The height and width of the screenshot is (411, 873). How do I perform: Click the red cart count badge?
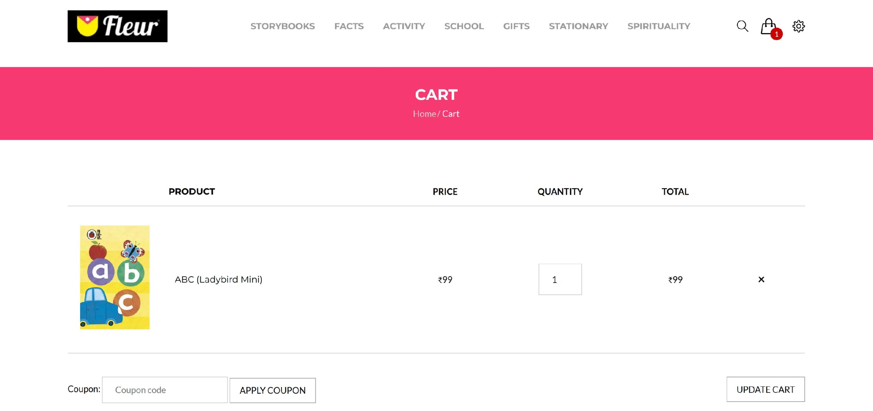(776, 34)
